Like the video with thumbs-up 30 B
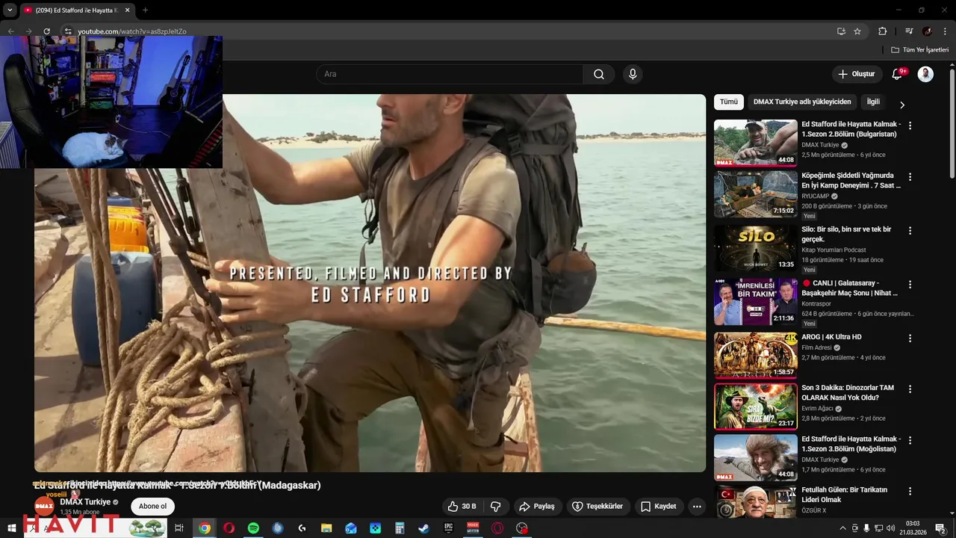 click(x=462, y=506)
